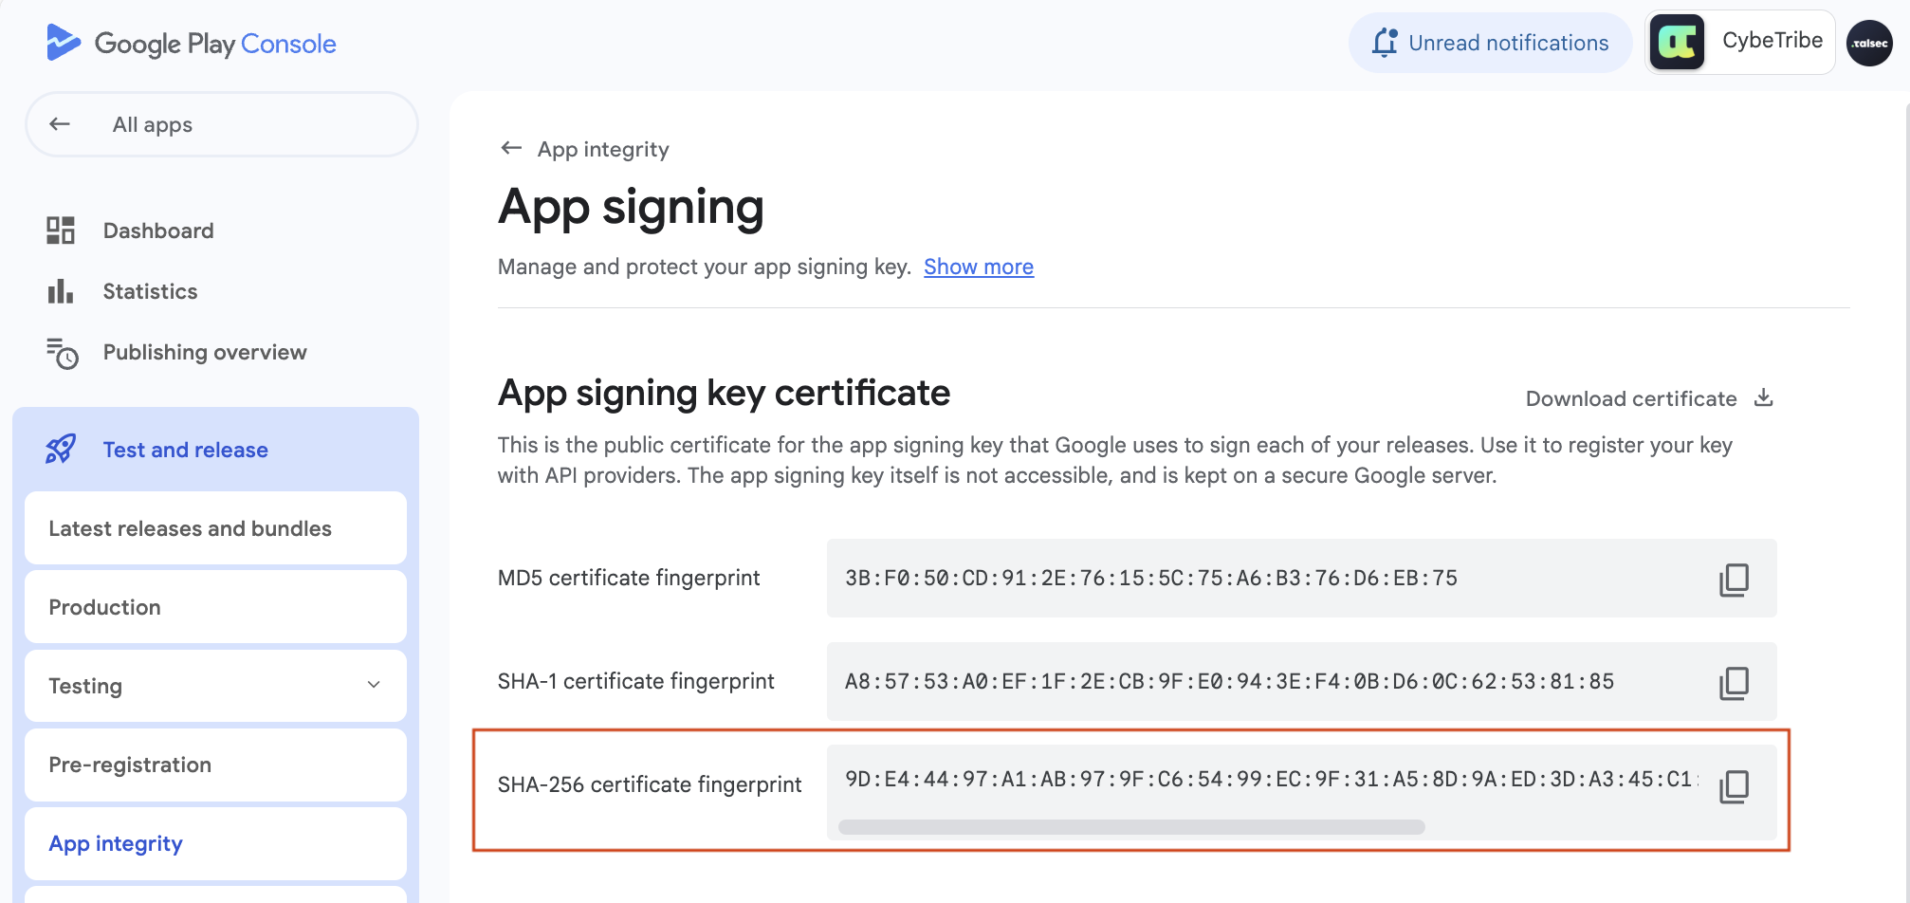1910x903 pixels.
Task: Copy the MD5 certificate fingerprint
Action: tap(1734, 580)
